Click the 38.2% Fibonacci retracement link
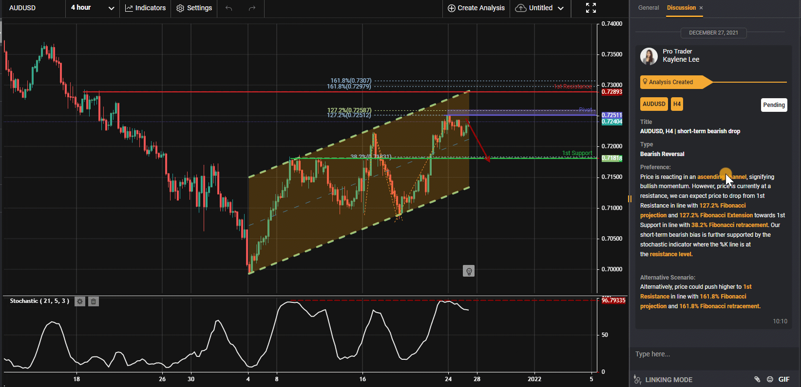 click(x=729, y=225)
